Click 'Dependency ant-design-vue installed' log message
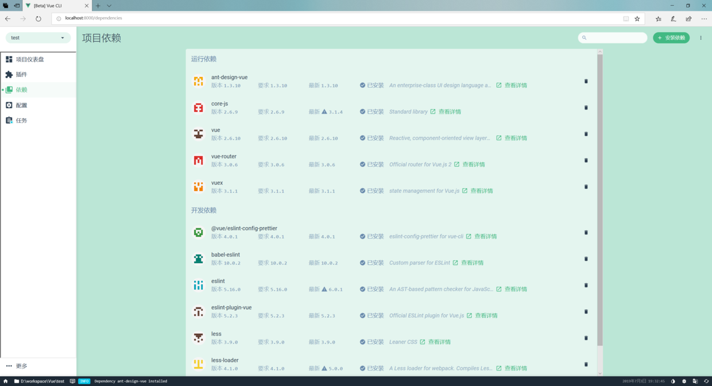The width and height of the screenshot is (712, 386). tap(130, 381)
